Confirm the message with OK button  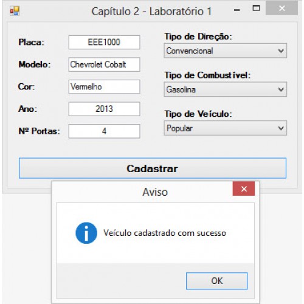point(216,281)
